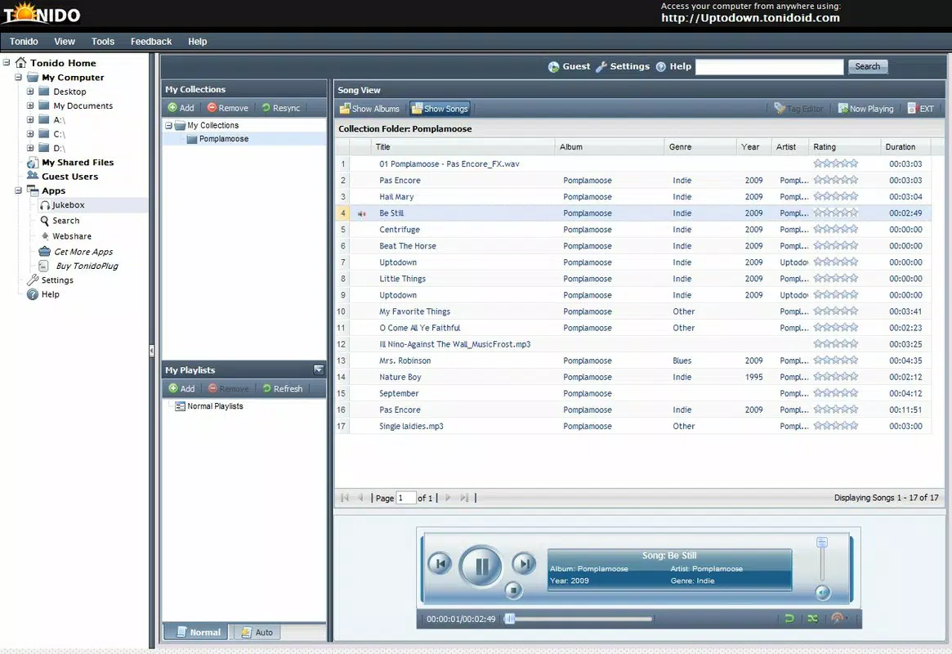Add a new playlist
Screen dimensions: 952x654
click(x=181, y=388)
